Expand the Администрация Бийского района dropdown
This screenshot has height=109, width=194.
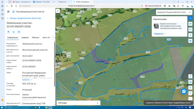point(174,12)
